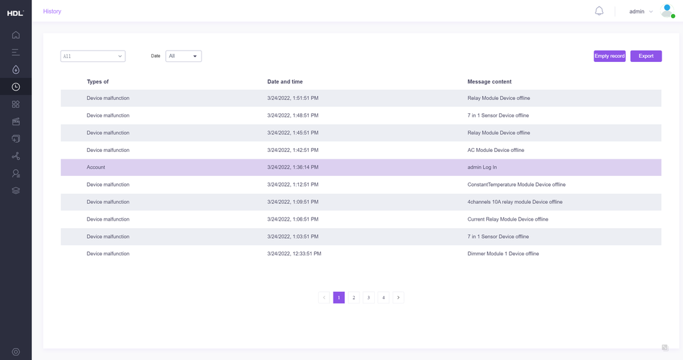Click the next page arrow

398,297
